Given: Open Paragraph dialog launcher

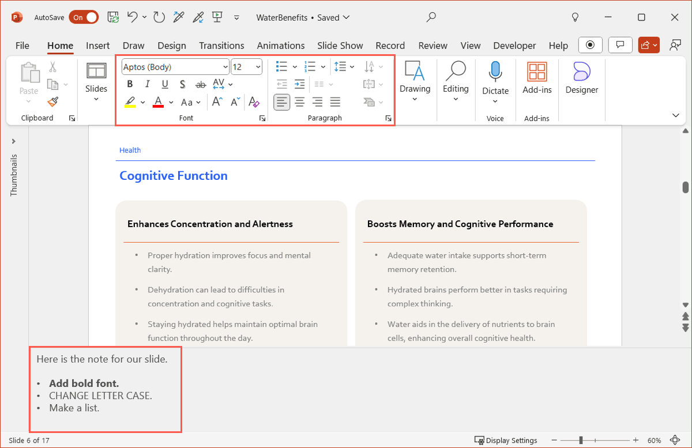Looking at the screenshot, I should pos(388,118).
